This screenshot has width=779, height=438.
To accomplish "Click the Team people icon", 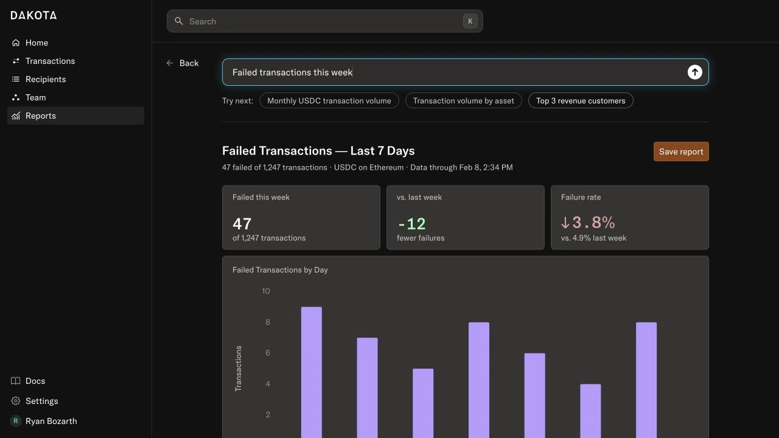I will [16, 97].
